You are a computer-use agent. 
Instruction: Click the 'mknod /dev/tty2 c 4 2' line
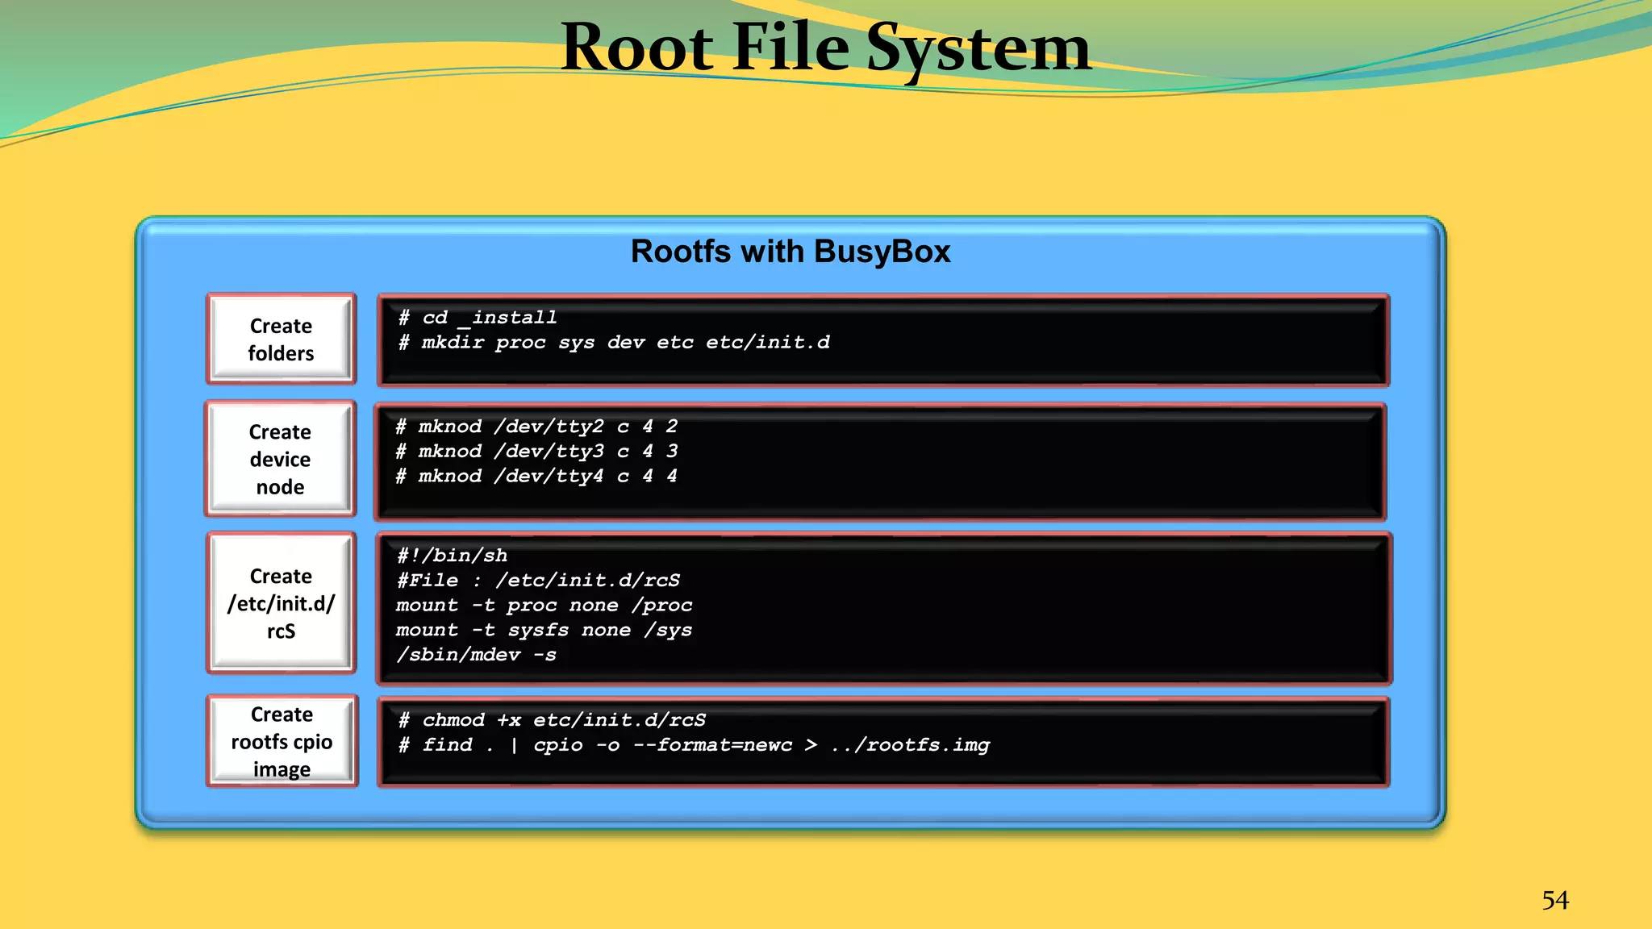536,427
